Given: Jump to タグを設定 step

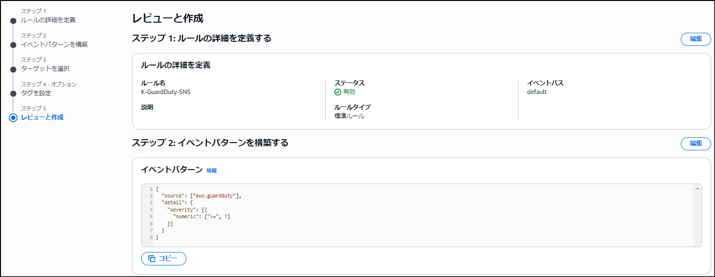Looking at the screenshot, I should coord(36,93).
